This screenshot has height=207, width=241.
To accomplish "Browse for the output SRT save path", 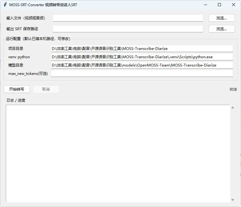I will pos(222,29).
